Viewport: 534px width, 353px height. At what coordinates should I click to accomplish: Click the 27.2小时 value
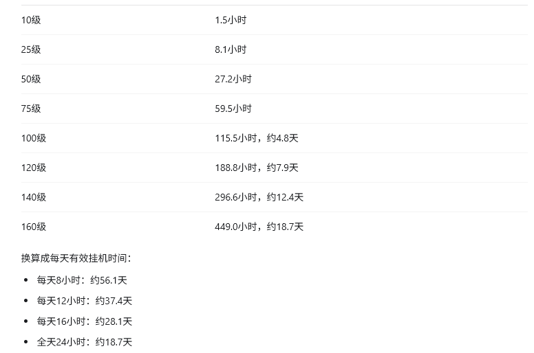point(233,79)
